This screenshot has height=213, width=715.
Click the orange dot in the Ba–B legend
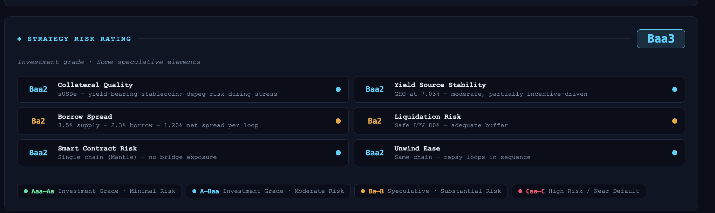(363, 191)
